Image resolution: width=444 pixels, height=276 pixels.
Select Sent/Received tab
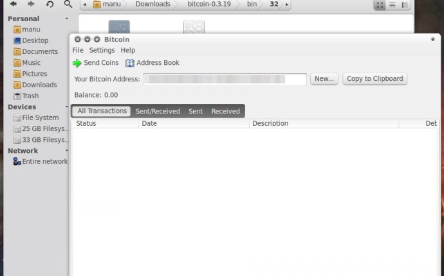(158, 111)
